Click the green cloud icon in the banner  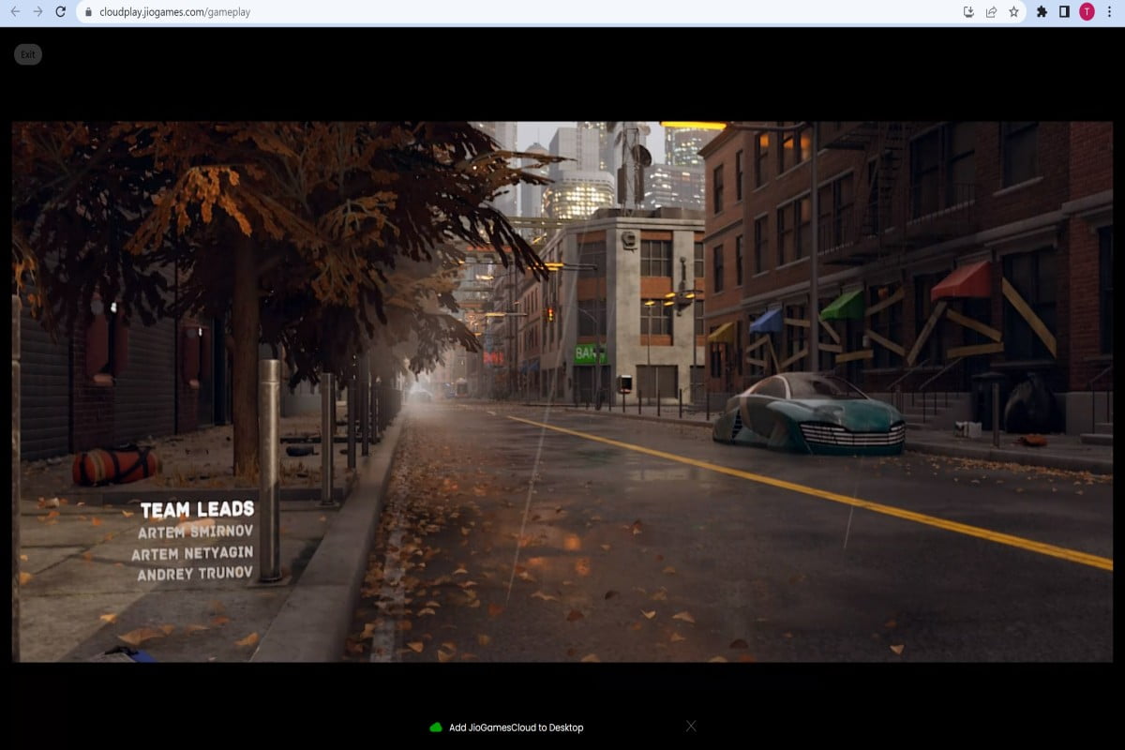[435, 727]
